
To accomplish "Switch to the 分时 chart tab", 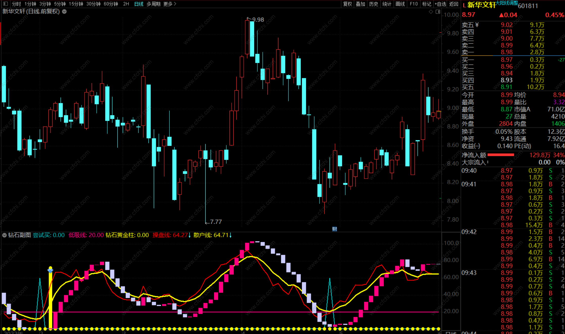I will [16, 4].
